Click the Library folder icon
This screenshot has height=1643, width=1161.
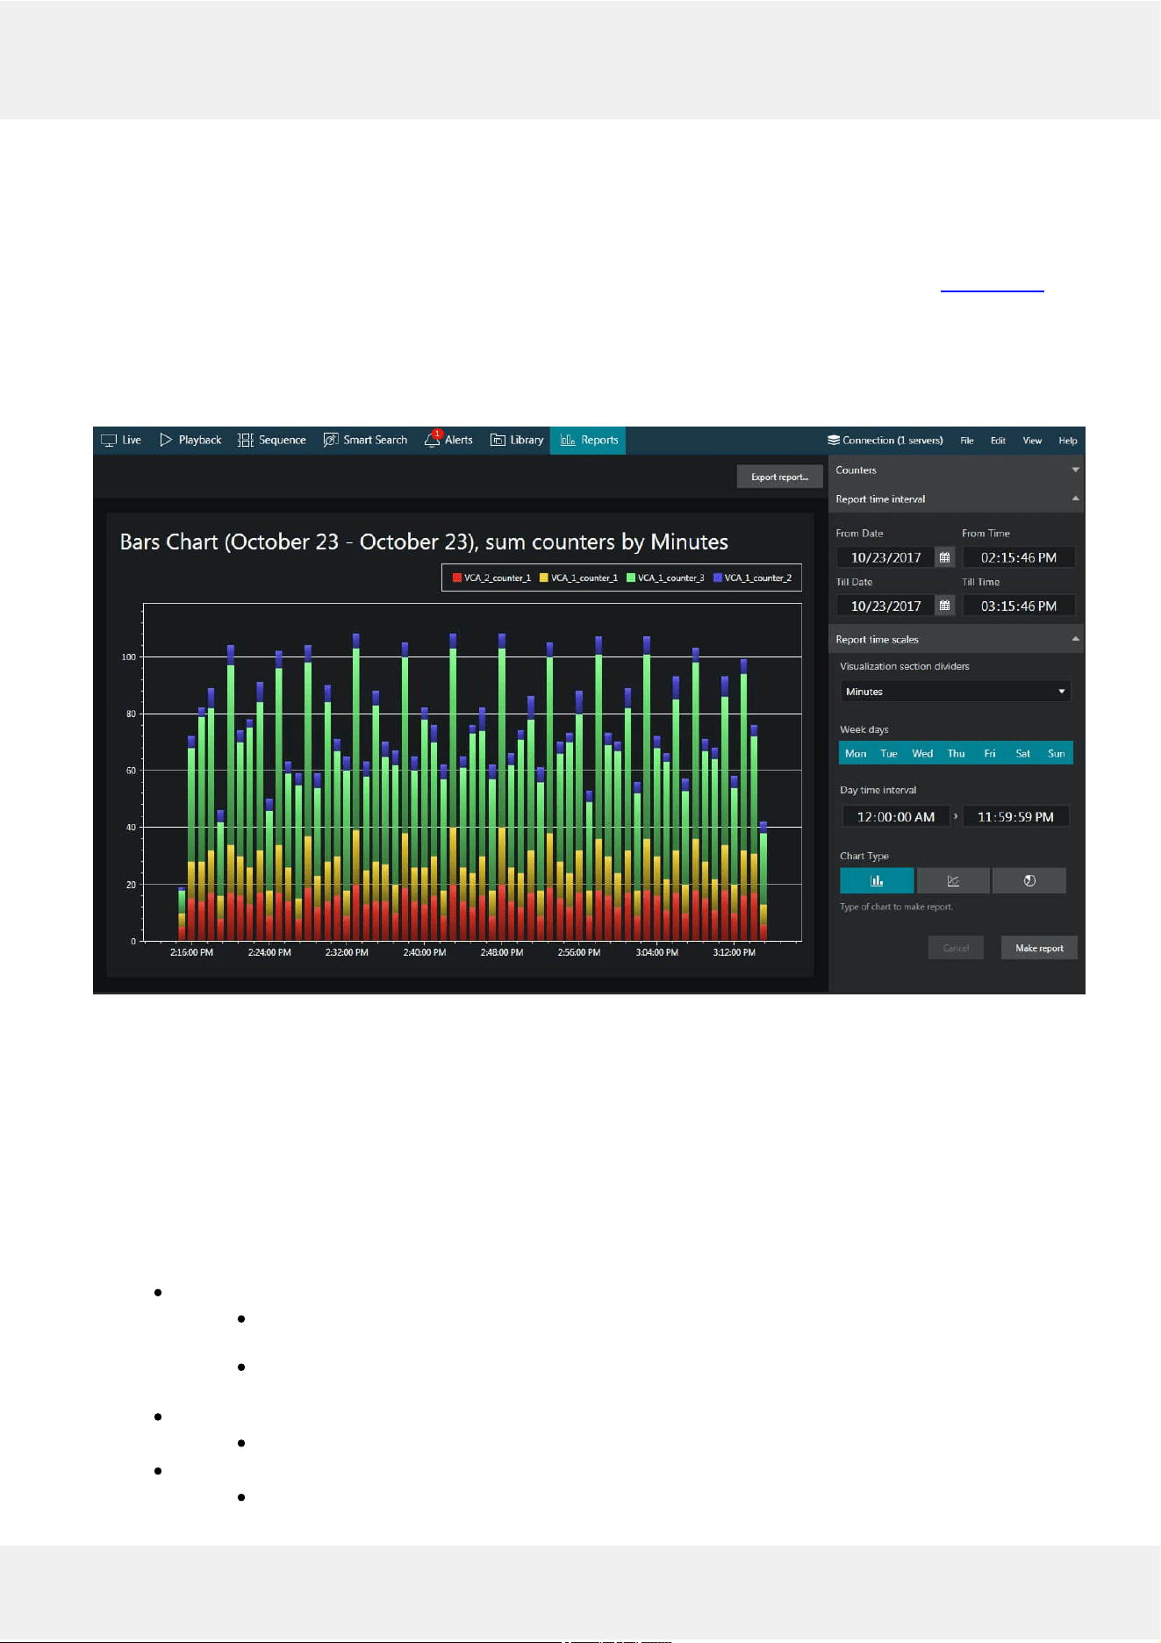click(x=498, y=440)
